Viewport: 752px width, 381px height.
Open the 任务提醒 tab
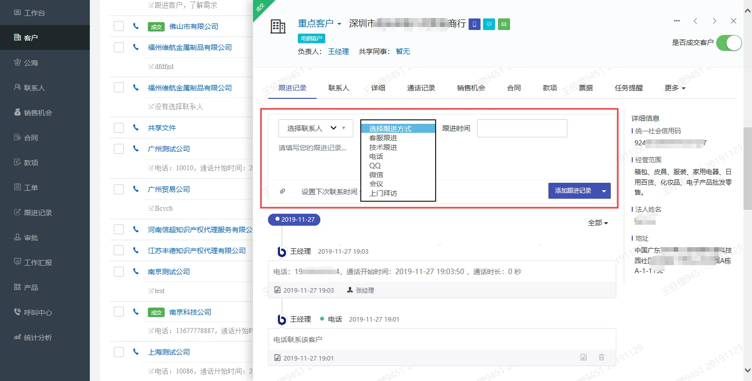629,88
